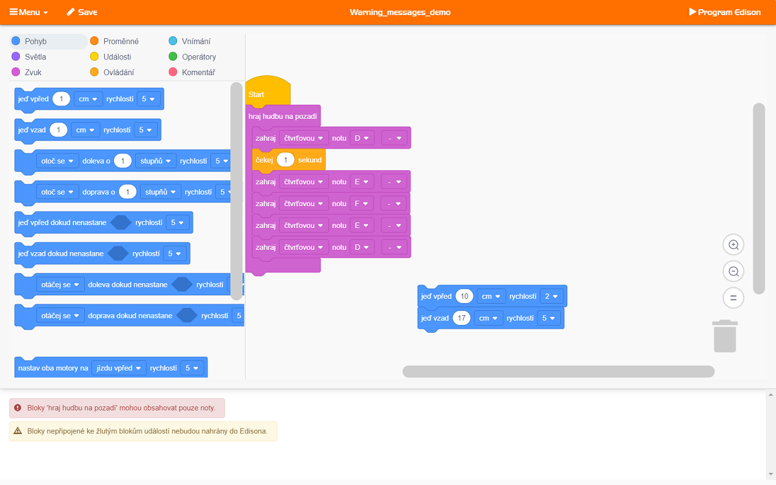
Task: Click the trash can icon
Action: click(x=725, y=336)
